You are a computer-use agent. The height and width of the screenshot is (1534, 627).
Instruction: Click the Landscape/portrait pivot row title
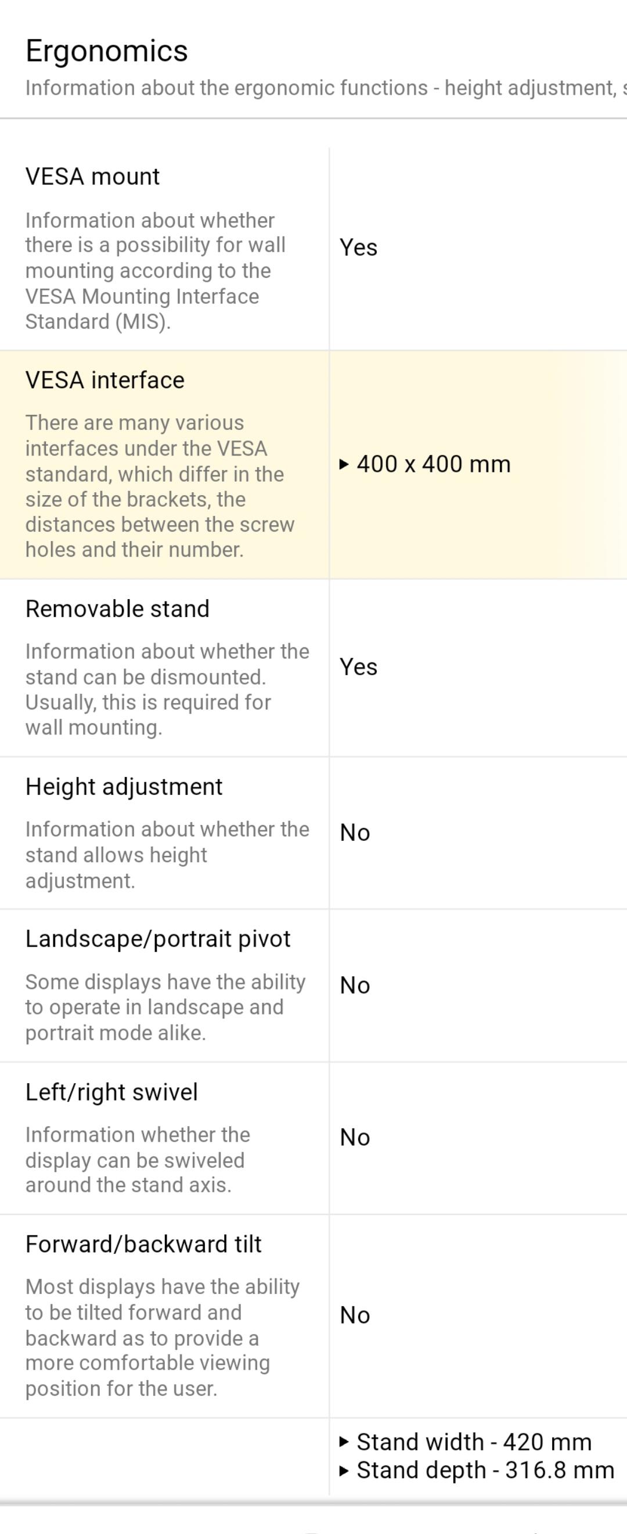tap(158, 938)
